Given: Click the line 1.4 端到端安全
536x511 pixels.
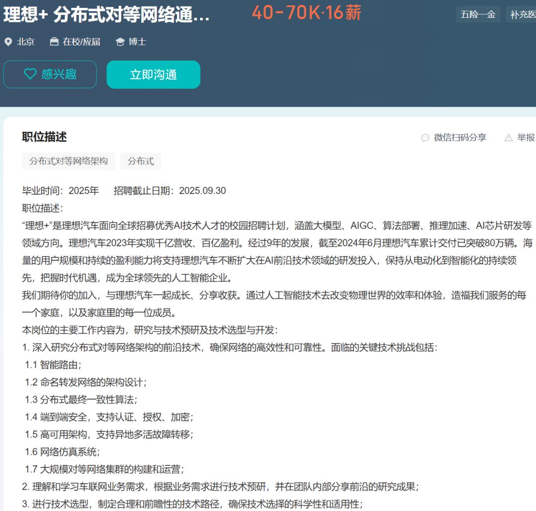Looking at the screenshot, I should [x=109, y=417].
